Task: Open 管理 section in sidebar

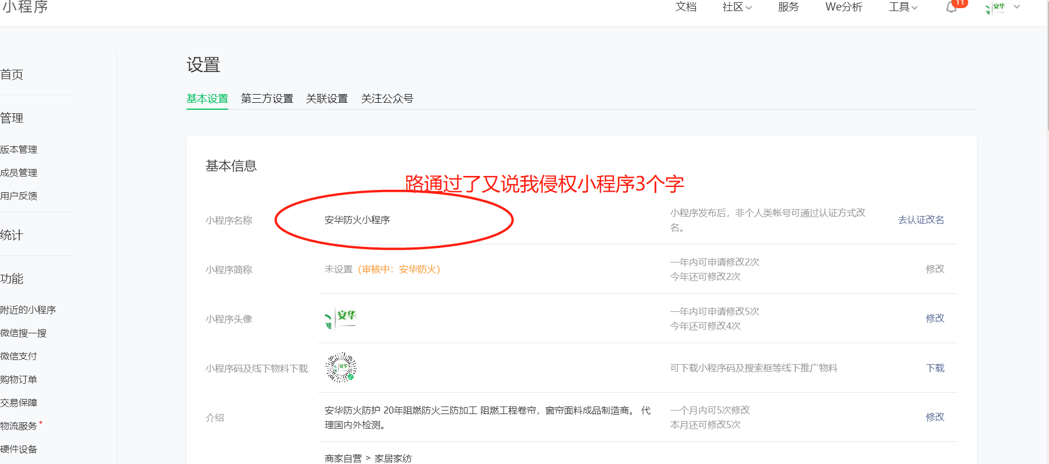Action: [x=12, y=118]
